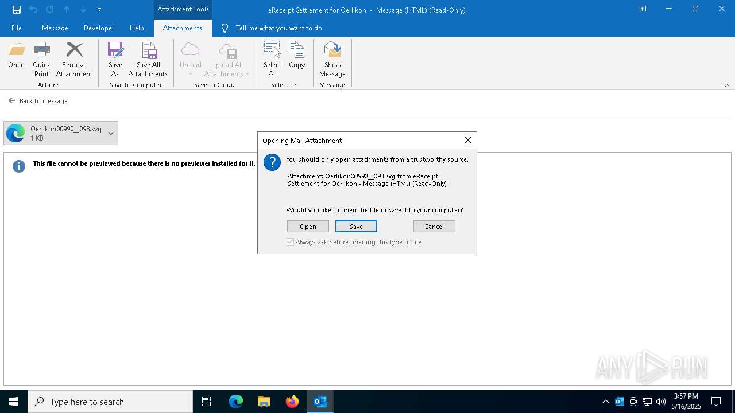Click Remove Attachment in the ribbon

74,60
